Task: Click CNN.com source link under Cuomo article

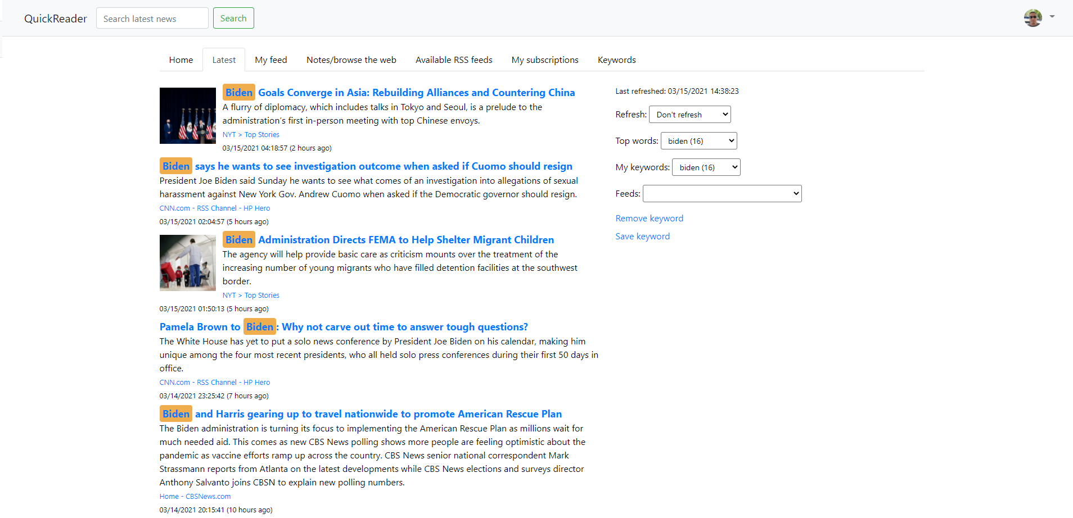Action: coord(215,208)
